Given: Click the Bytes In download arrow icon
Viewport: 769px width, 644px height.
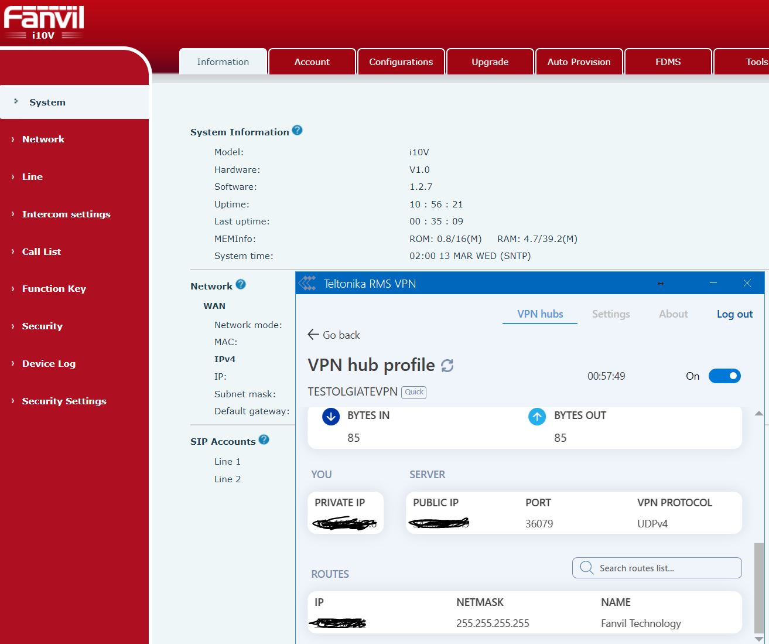Looking at the screenshot, I should [x=331, y=417].
